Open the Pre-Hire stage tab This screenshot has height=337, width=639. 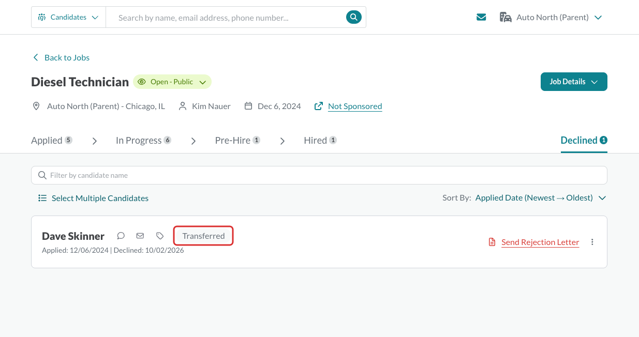(237, 140)
